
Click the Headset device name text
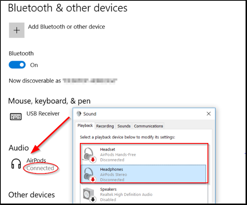[108, 149]
